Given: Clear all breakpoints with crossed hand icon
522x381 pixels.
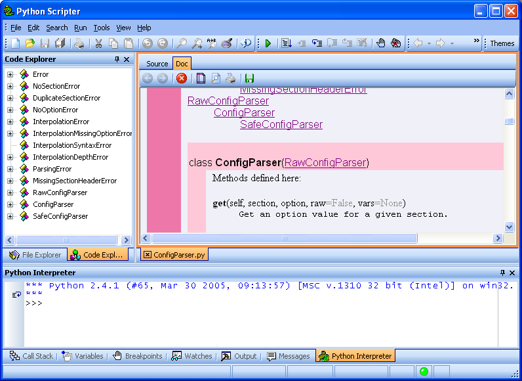Looking at the screenshot, I should [396, 43].
